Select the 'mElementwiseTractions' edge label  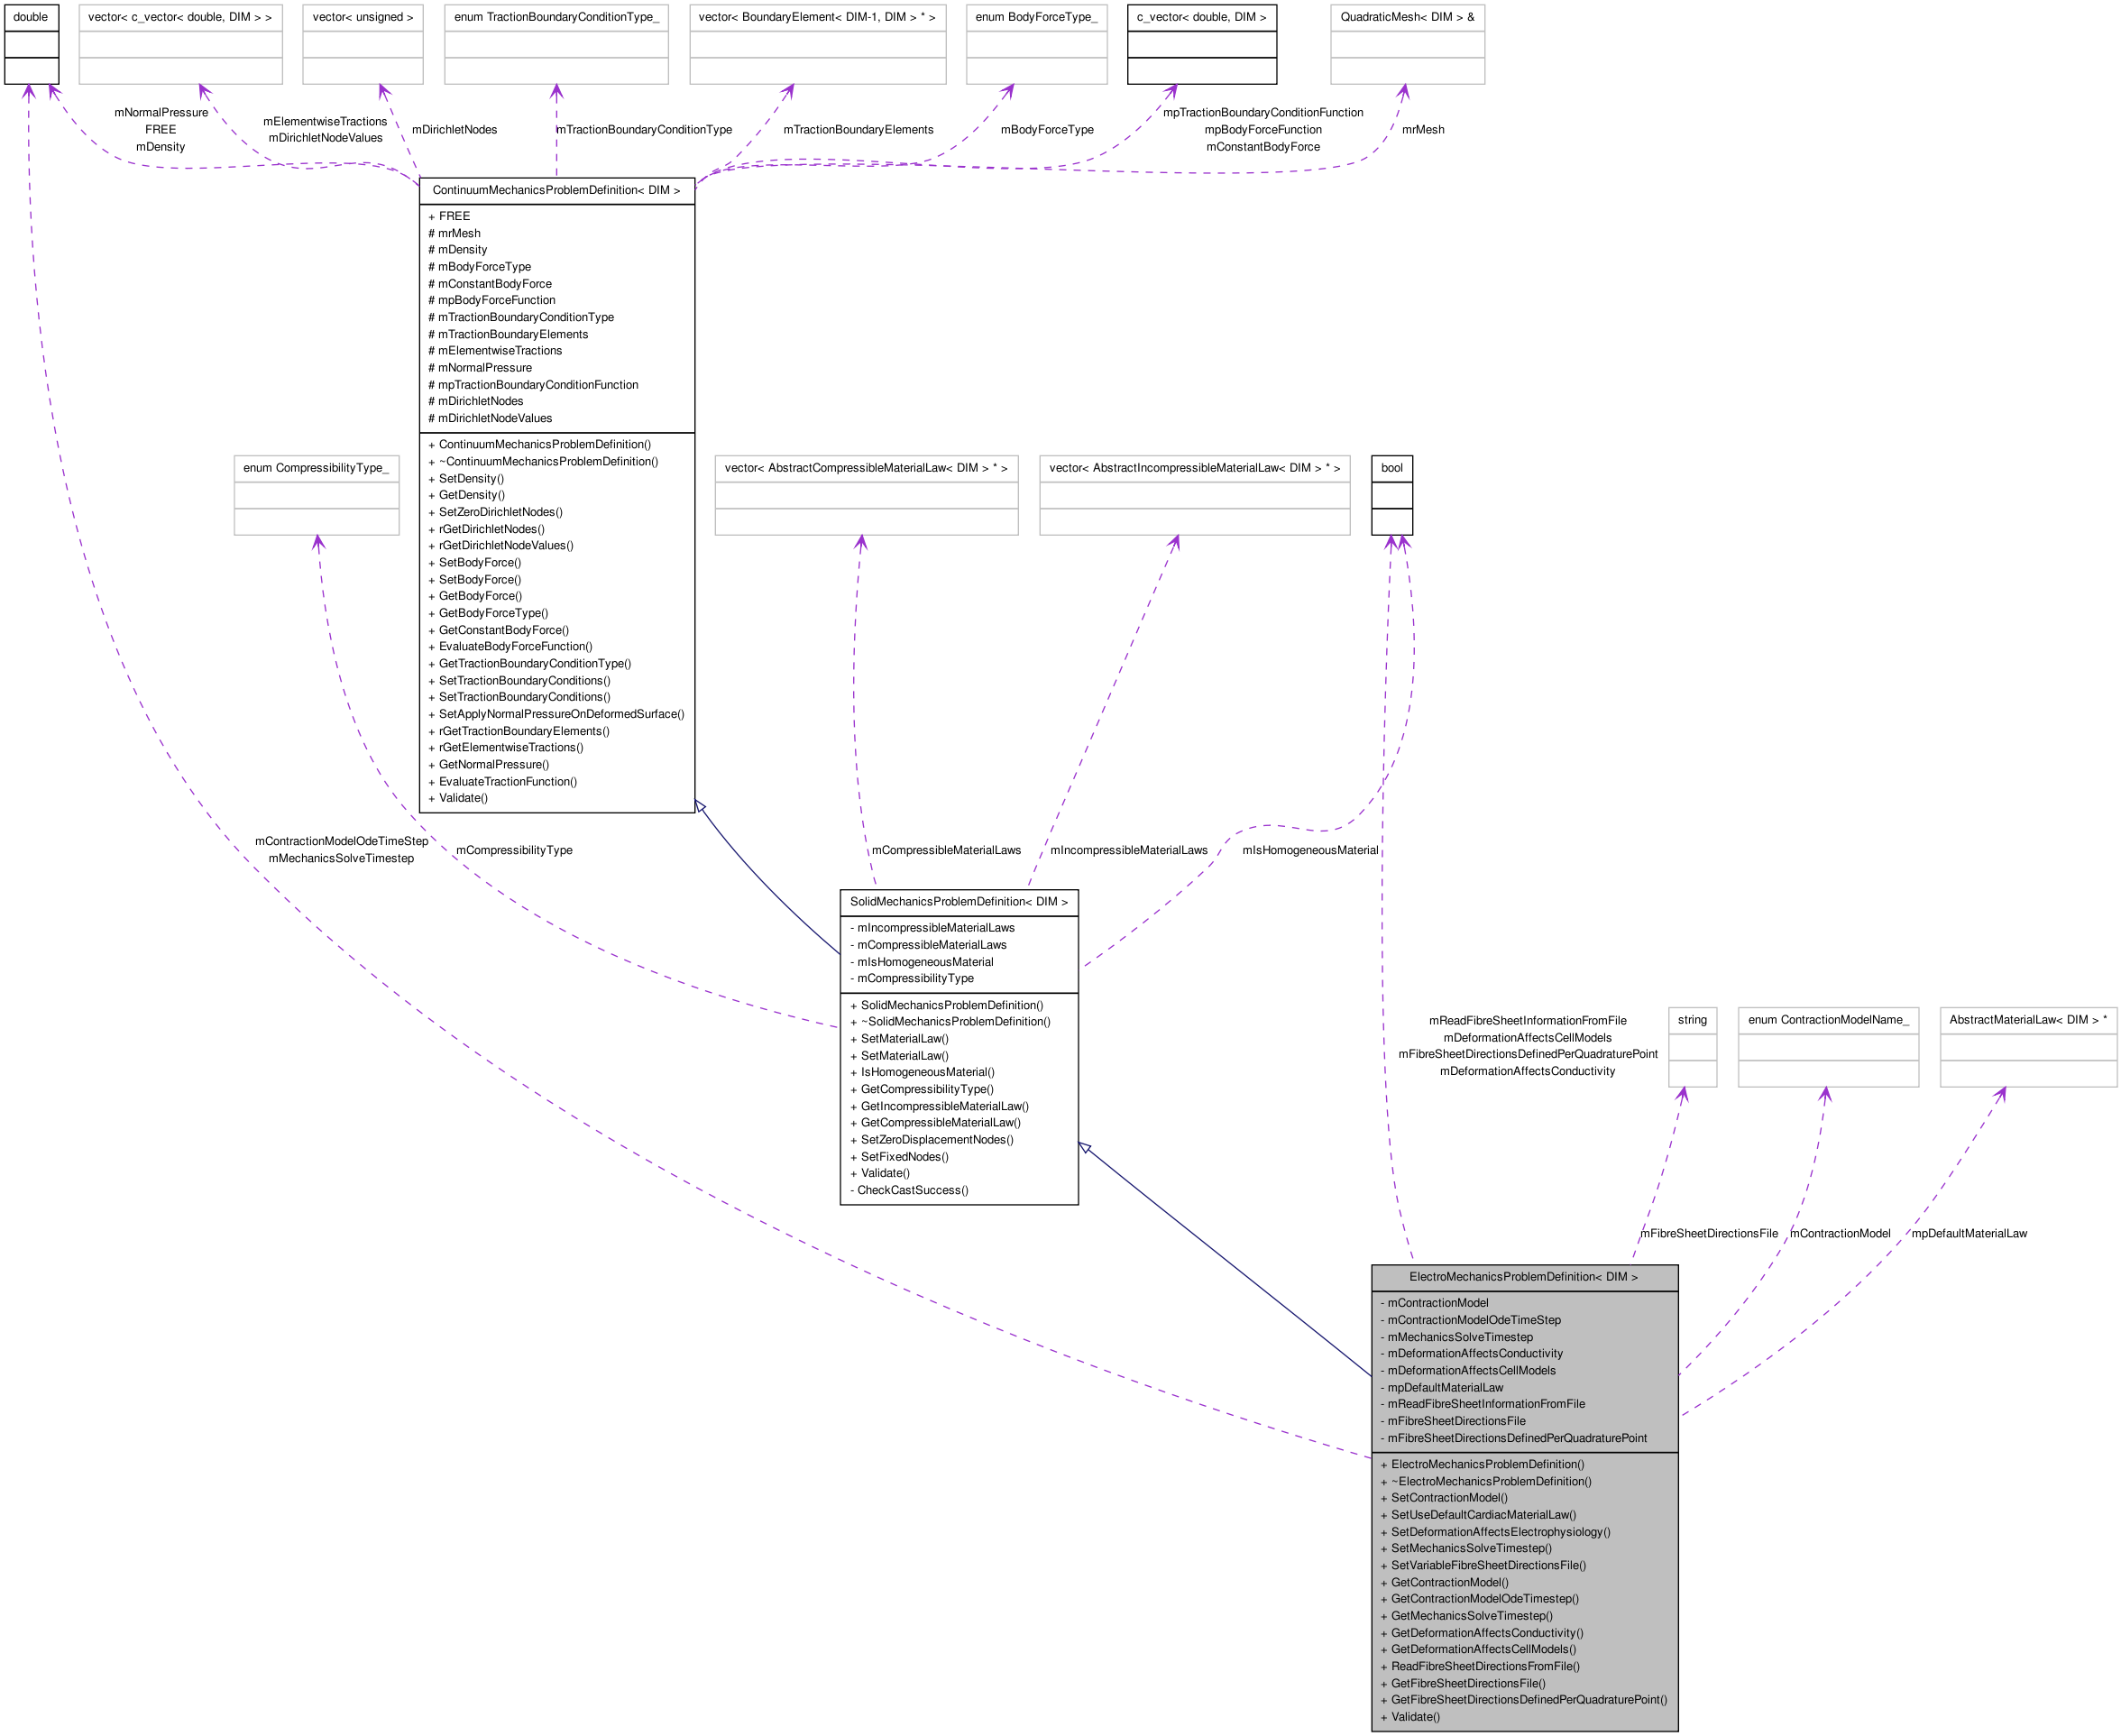(325, 122)
